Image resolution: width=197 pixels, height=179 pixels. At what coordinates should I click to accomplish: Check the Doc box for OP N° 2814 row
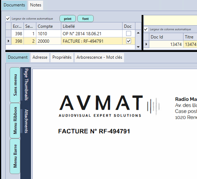(x=129, y=33)
